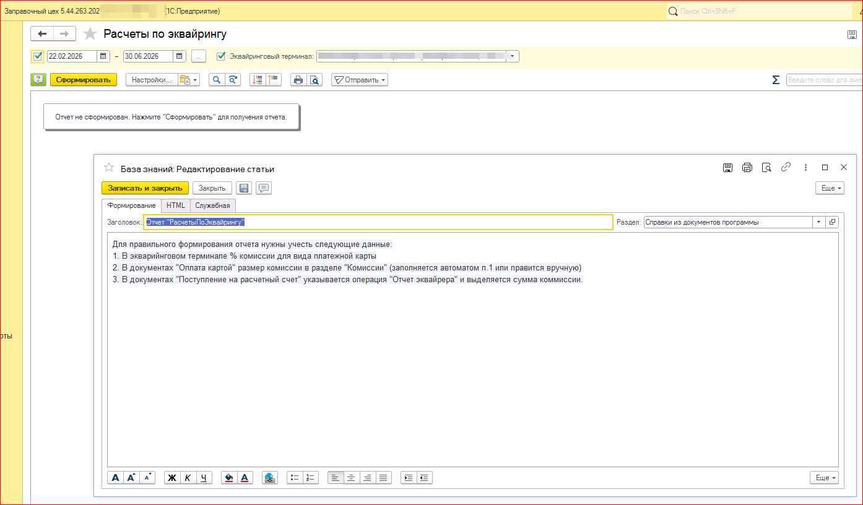
Task: Switch to the HTML tab
Action: (176, 205)
